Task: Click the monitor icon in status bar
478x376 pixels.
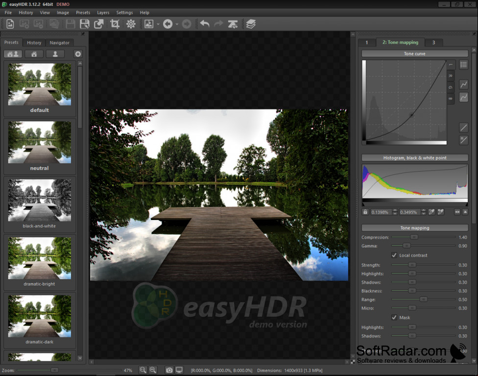Action: [179, 370]
